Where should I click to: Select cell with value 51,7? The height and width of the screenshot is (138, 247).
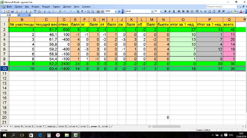tap(46, 30)
